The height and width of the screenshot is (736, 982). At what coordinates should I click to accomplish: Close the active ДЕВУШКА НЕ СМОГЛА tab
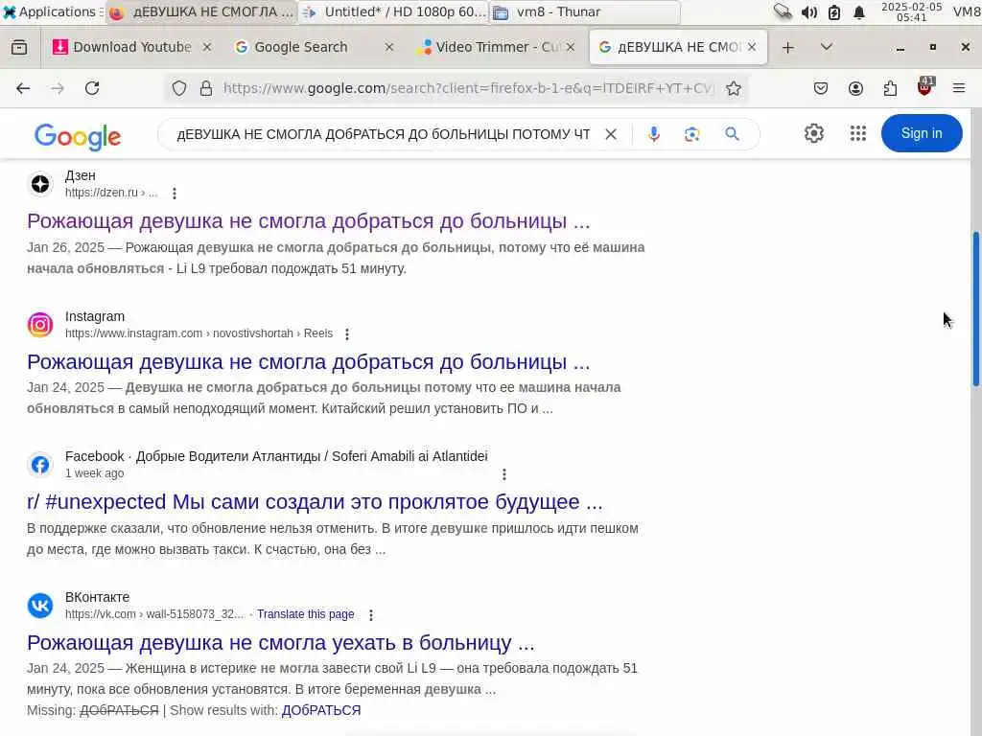click(752, 47)
